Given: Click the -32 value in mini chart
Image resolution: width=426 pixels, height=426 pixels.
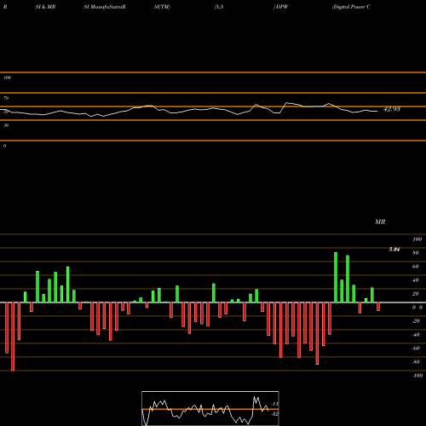Looking at the screenshot, I should coord(274,414).
